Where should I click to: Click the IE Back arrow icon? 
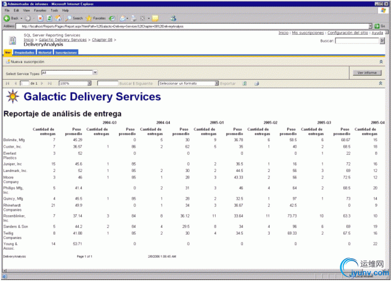pyautogui.click(x=7, y=18)
